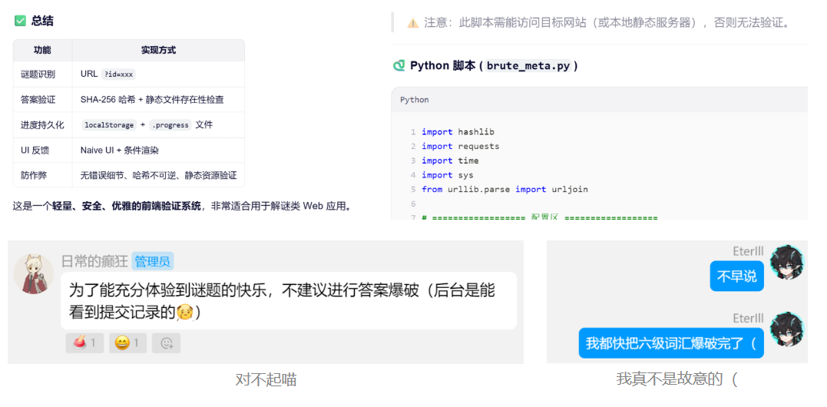Click the yellow warning triangle icon
Viewport: 827px width, 407px height.
click(412, 22)
